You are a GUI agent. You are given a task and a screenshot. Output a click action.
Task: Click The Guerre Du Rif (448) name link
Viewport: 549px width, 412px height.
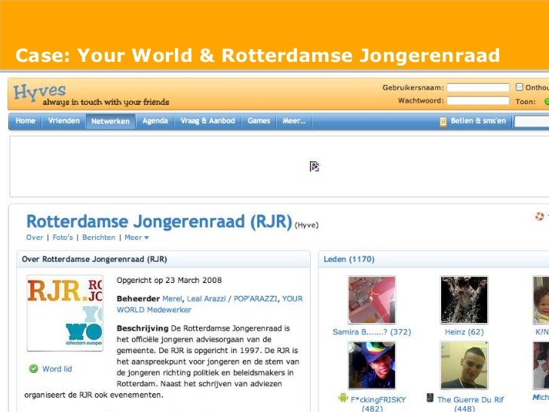(x=471, y=404)
